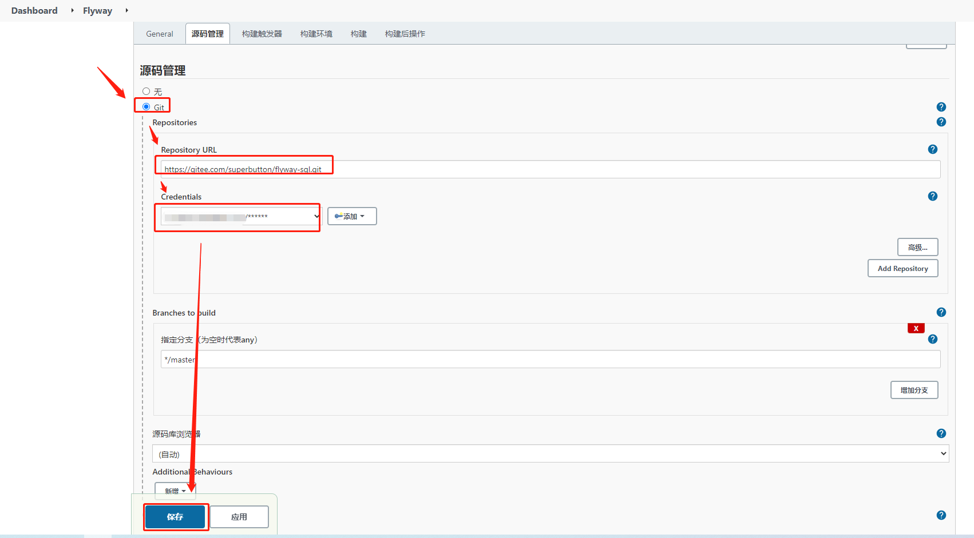Select the Git source control radio button
The image size is (974, 538).
147,106
